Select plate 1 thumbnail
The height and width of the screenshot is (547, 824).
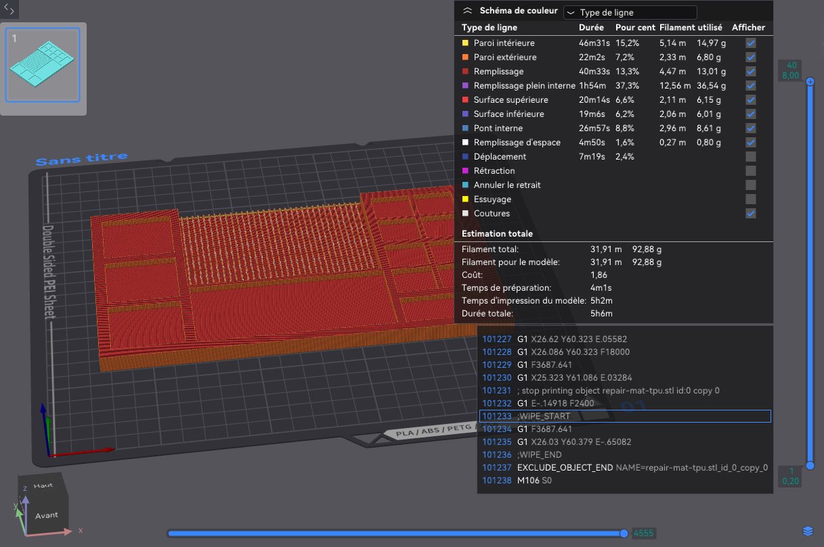coord(43,64)
